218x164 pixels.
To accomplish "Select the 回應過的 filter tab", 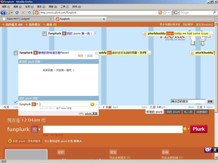I will (202, 112).
